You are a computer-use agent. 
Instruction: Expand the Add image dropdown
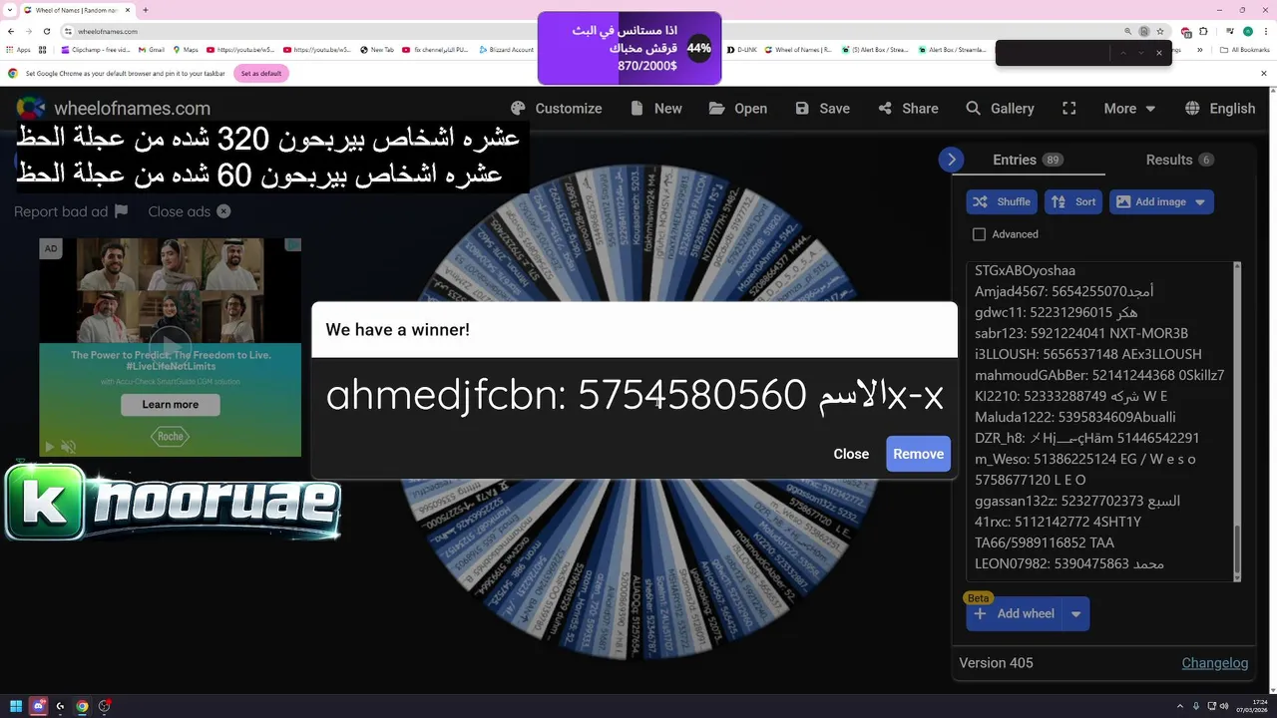tap(1200, 201)
